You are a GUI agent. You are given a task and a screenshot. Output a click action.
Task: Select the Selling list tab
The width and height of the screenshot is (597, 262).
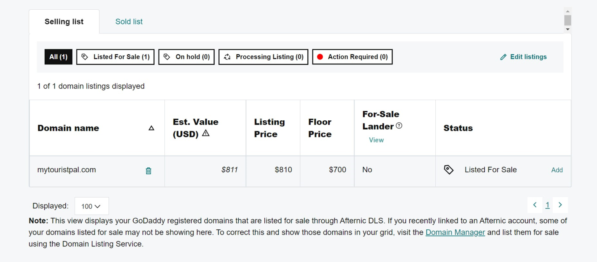[x=64, y=22]
